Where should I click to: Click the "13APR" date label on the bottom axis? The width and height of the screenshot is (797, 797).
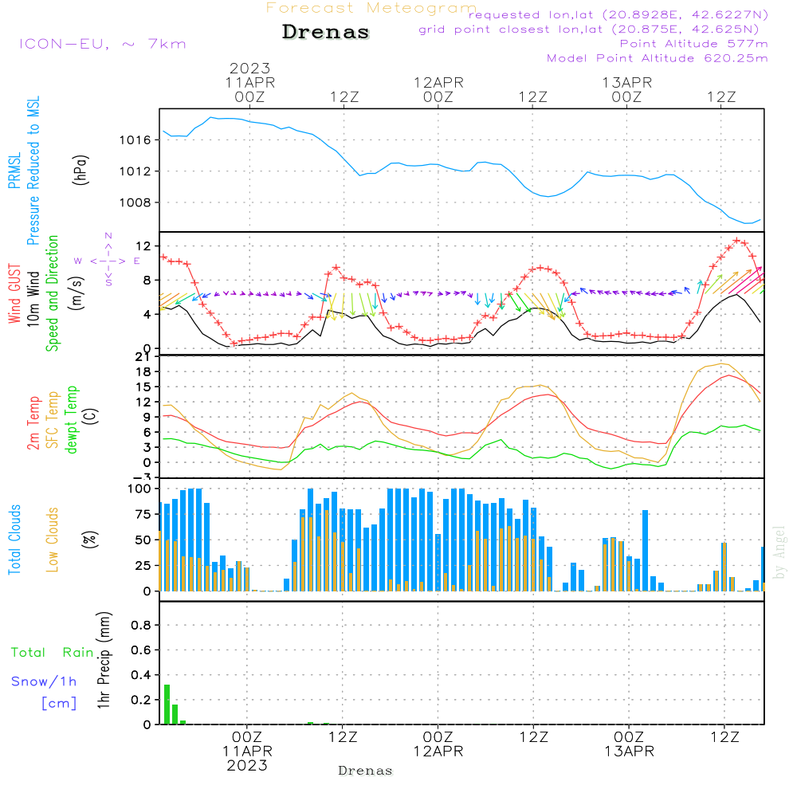pos(629,752)
